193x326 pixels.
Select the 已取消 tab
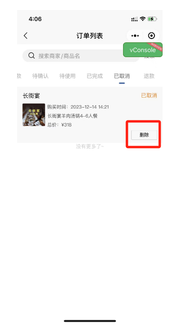tap(122, 76)
